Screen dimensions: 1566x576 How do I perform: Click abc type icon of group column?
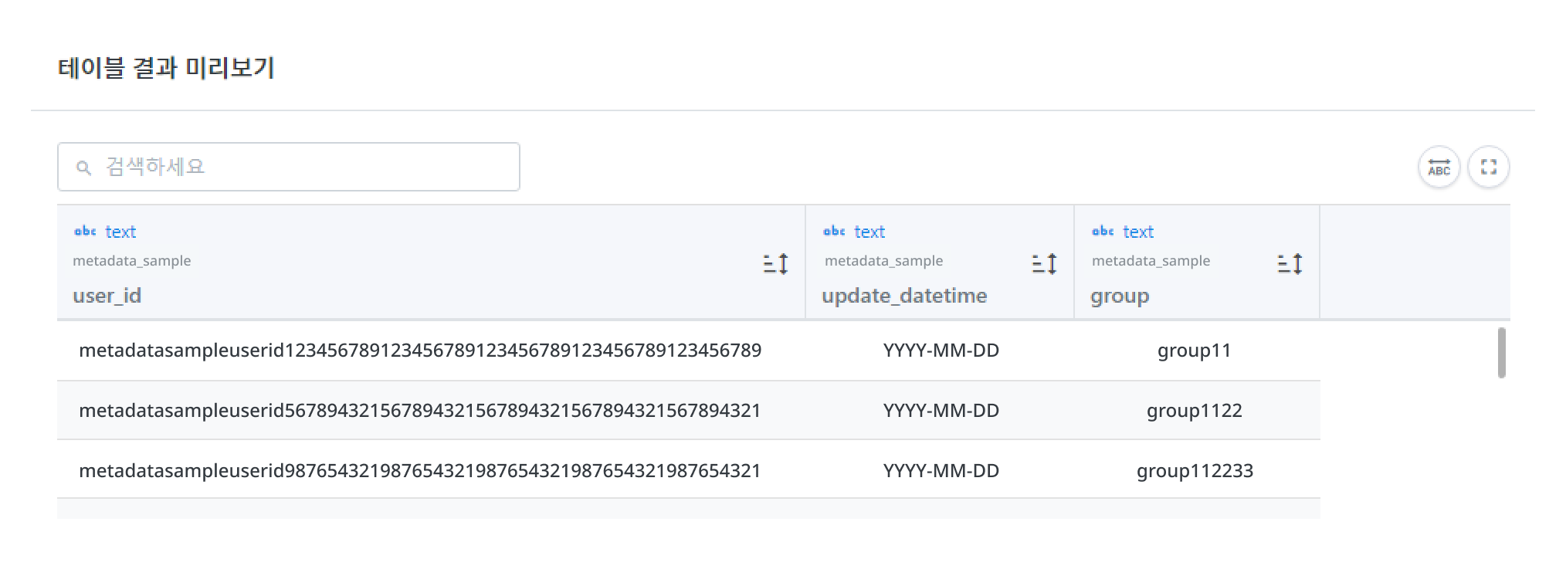(x=1103, y=231)
